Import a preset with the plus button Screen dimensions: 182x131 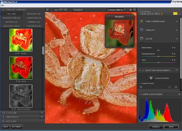(42, 117)
